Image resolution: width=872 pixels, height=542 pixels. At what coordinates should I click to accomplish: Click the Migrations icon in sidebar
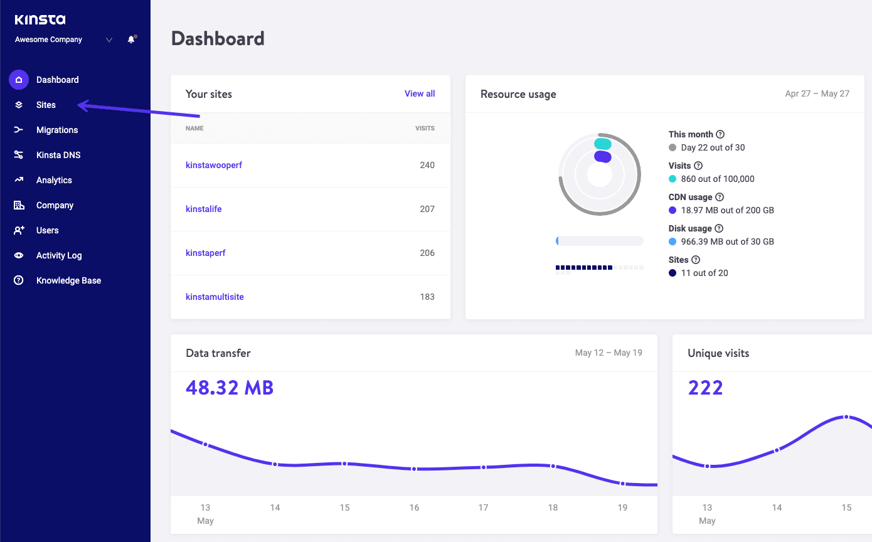point(19,130)
